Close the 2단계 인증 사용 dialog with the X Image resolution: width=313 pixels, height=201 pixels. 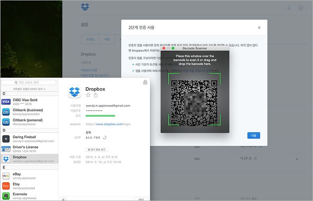(259, 27)
